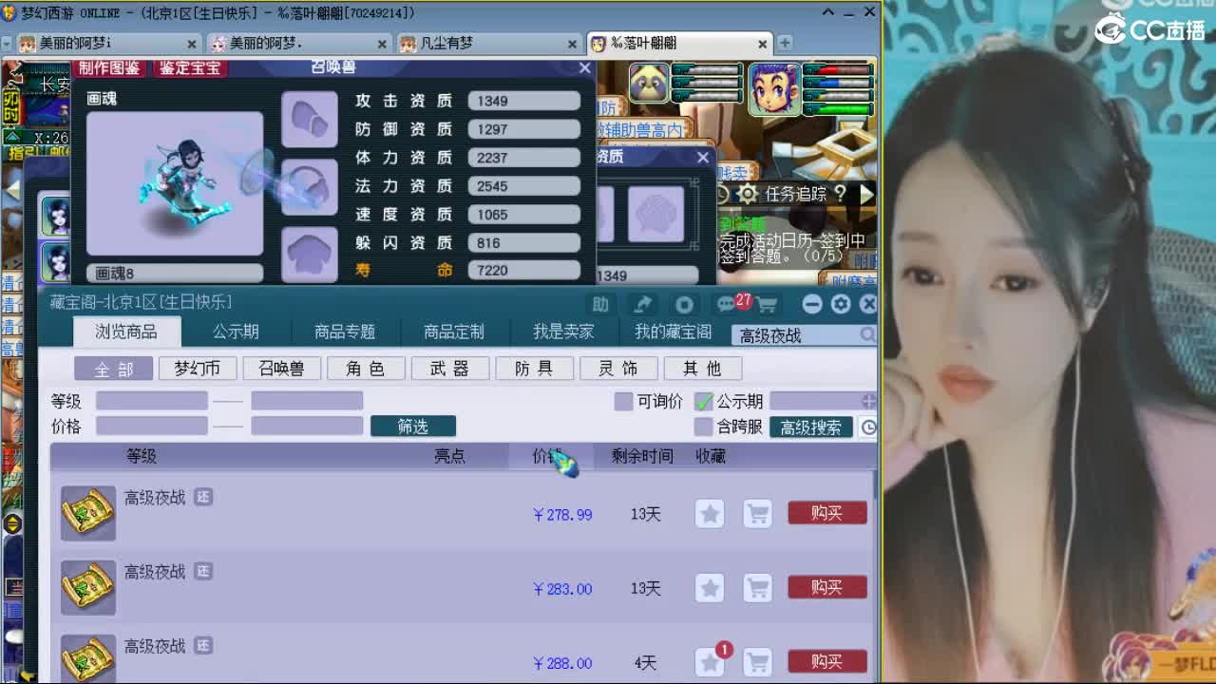The image size is (1216, 684).
Task: Open search history clock icon beside 高级搜索
Action: click(x=868, y=427)
